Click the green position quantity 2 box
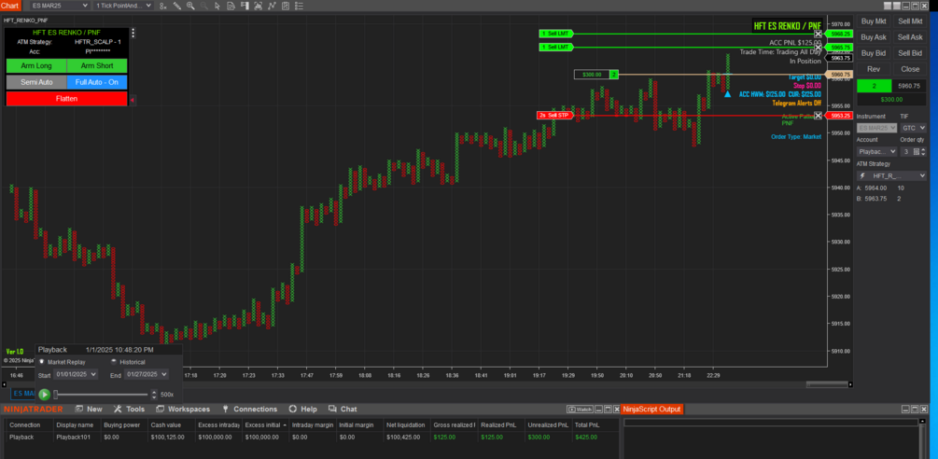938x459 pixels. coord(874,87)
